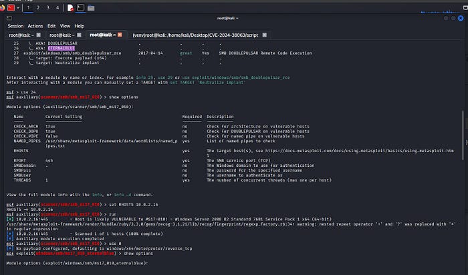This screenshot has height=275, width=468.
Task: Click the 'use 24' command line
Action: (x=21, y=92)
